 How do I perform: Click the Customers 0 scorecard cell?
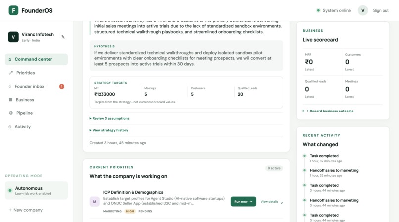click(362, 62)
